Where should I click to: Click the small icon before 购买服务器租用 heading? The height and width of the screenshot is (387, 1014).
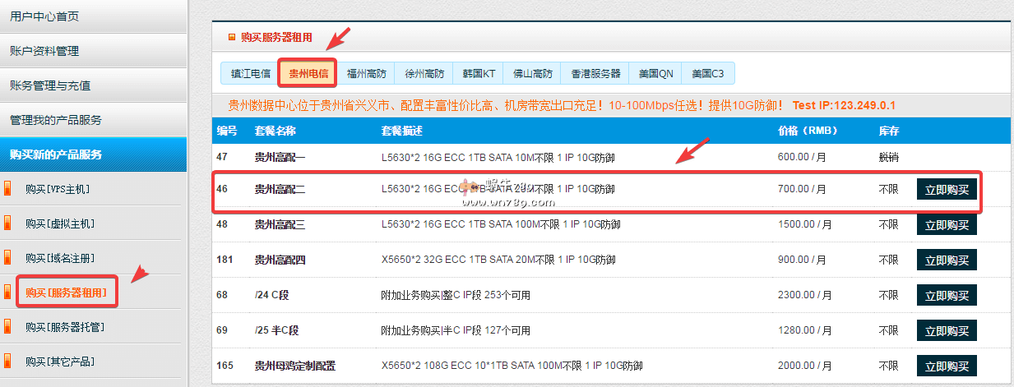[231, 37]
